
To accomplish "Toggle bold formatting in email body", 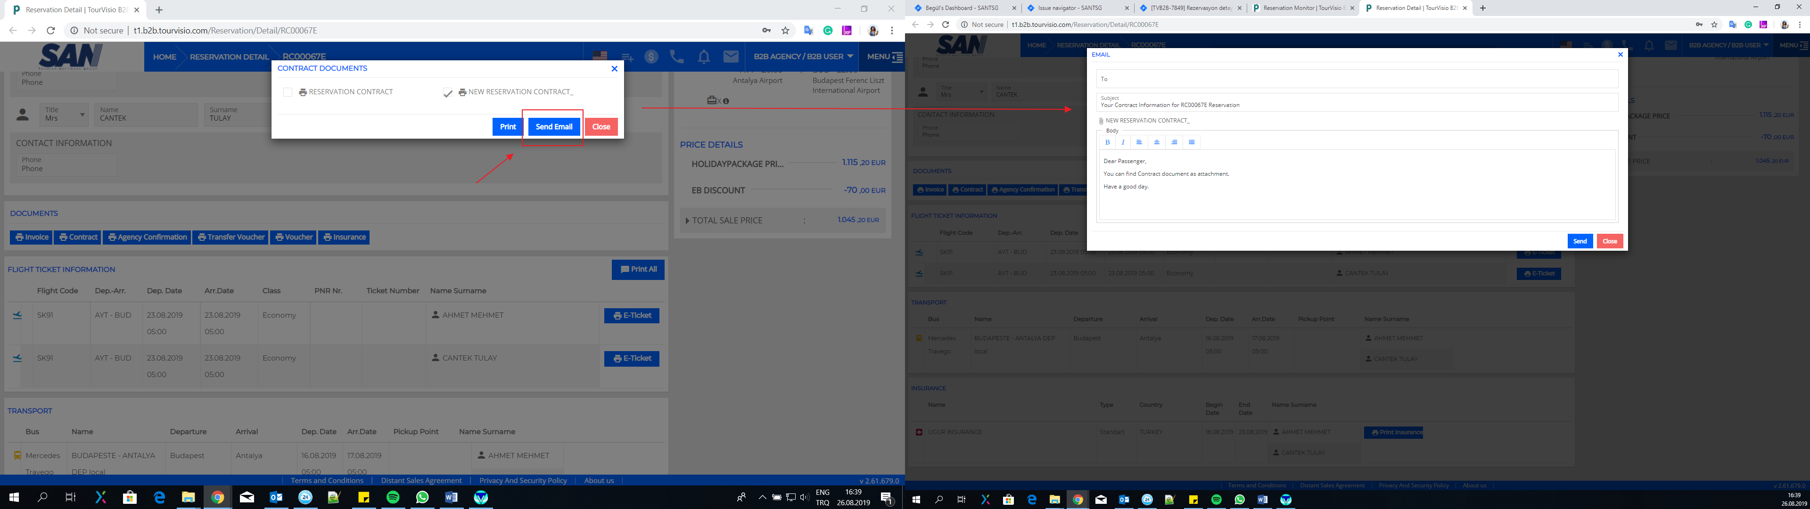I will tap(1107, 142).
